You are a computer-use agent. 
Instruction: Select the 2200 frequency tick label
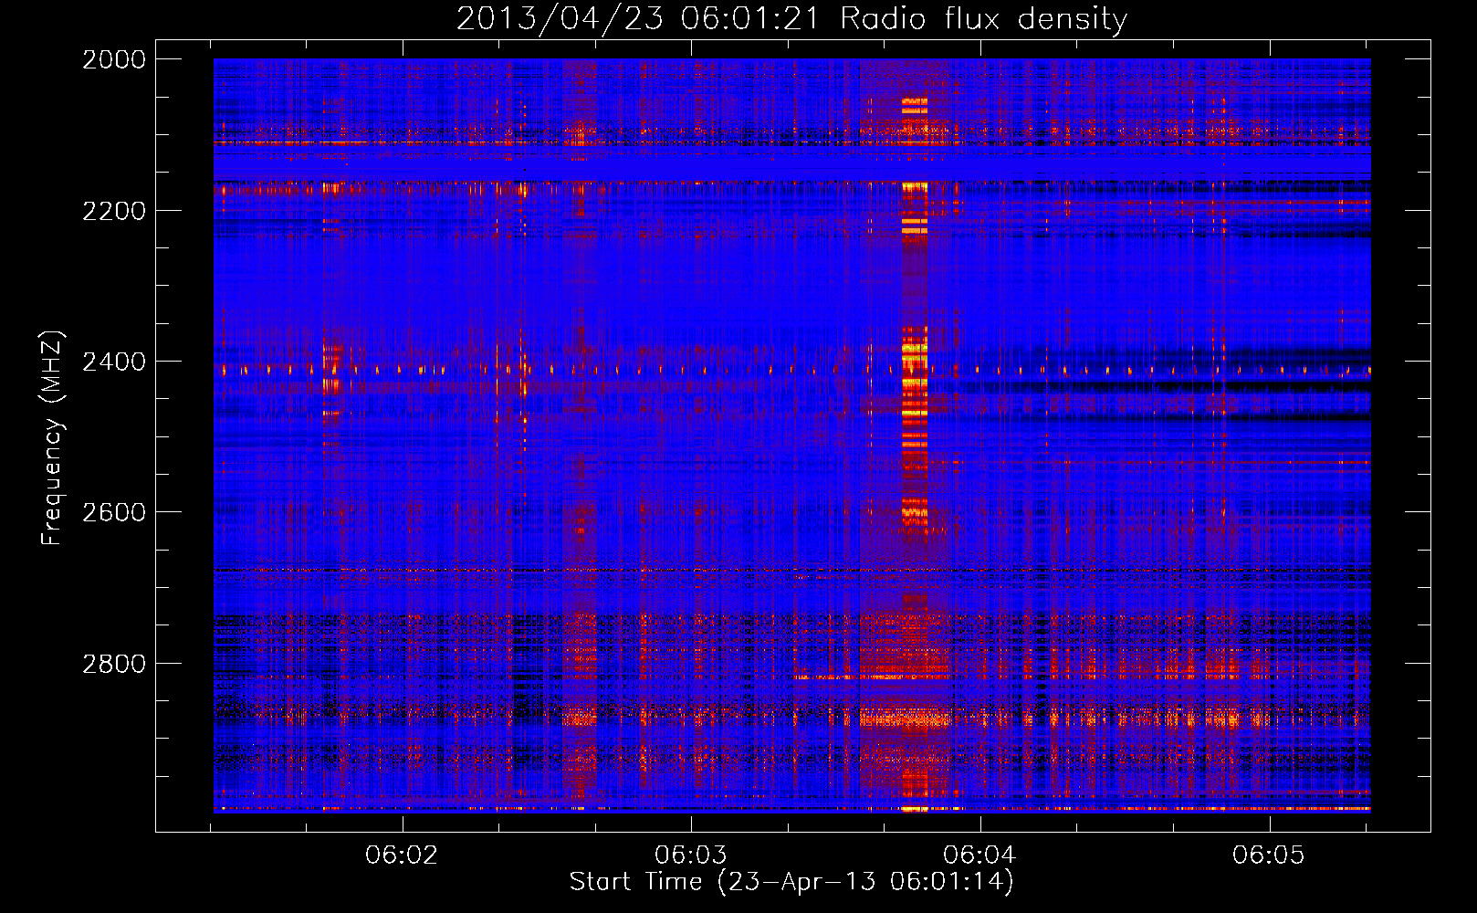(114, 211)
